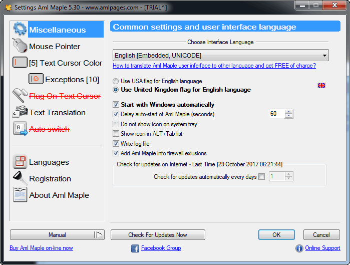Increase the update check days value

tap(288, 174)
